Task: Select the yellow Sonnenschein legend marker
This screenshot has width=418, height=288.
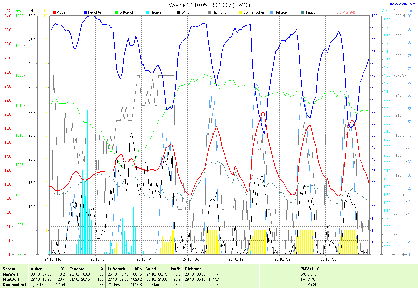Action: tap(240, 12)
